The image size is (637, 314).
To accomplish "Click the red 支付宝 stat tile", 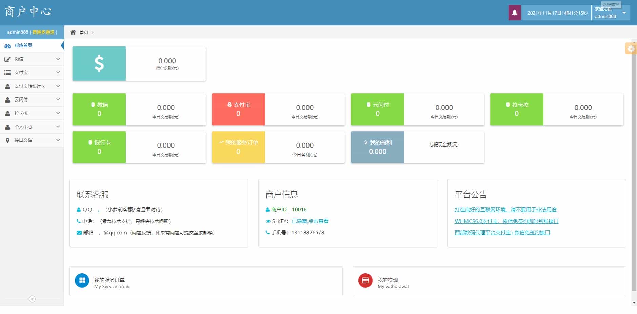I will (x=238, y=109).
